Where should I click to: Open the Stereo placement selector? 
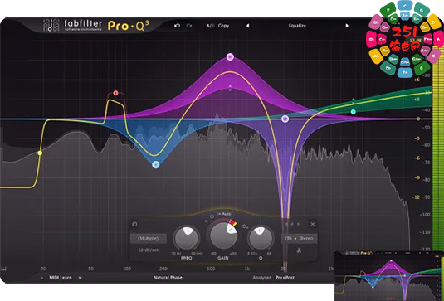[x=299, y=239]
